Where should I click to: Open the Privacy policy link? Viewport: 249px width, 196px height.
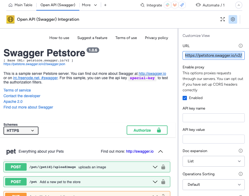pyautogui.click(x=156, y=38)
